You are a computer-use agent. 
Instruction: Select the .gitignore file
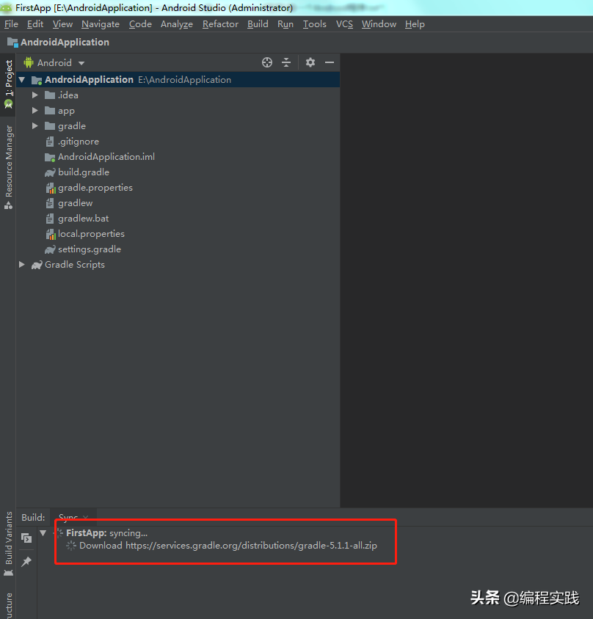point(79,142)
